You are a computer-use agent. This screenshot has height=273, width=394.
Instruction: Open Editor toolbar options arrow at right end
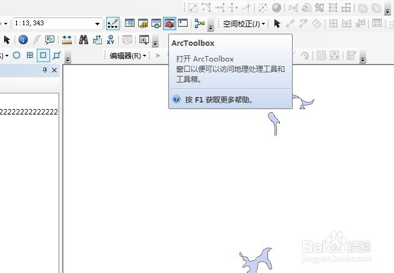363,56
